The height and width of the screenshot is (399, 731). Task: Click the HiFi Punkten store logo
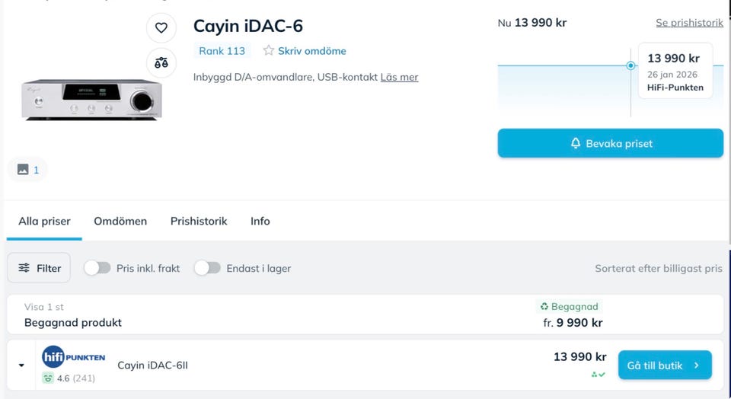(74, 357)
